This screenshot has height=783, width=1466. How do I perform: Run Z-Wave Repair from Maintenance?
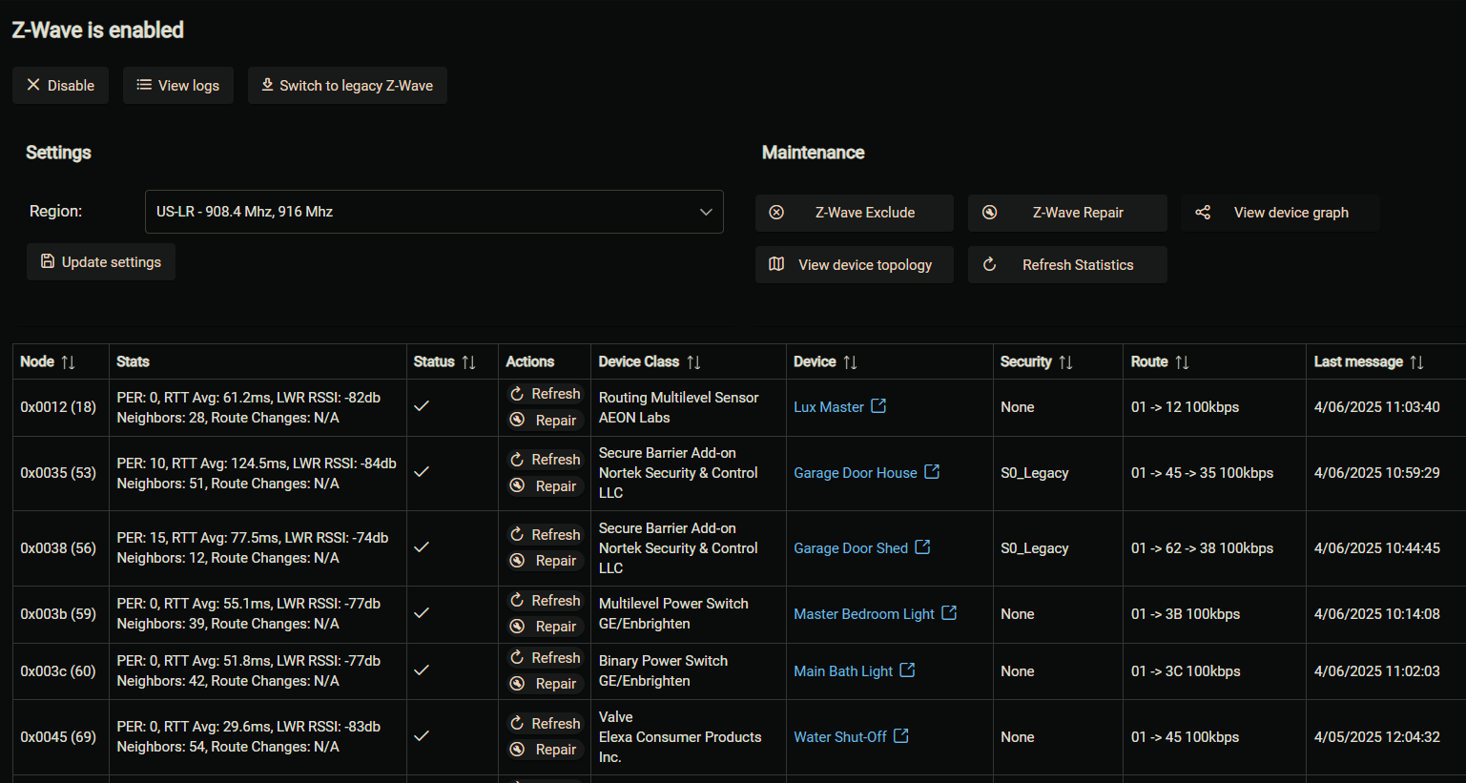tap(1066, 213)
